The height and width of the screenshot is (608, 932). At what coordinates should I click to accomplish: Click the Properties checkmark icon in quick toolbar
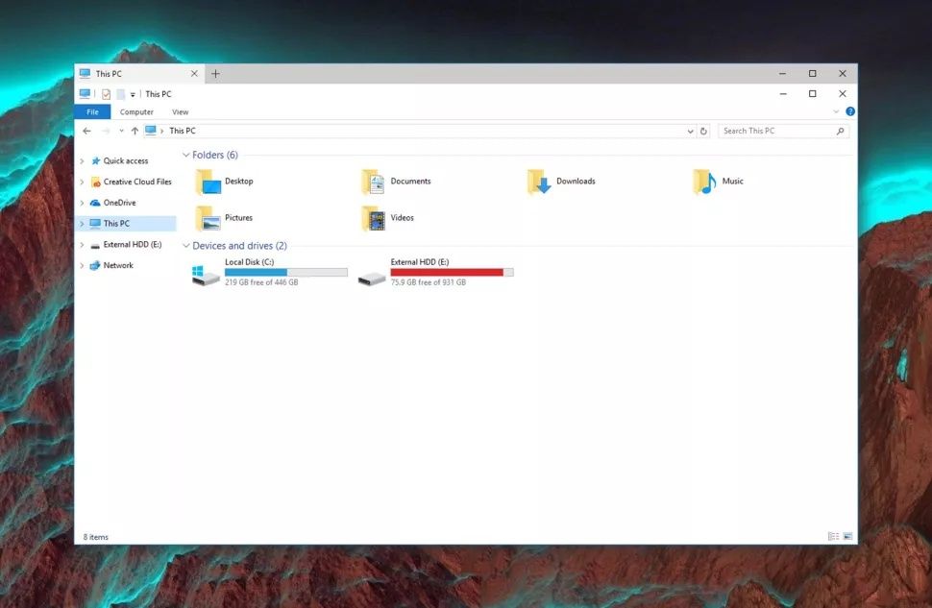tap(107, 94)
